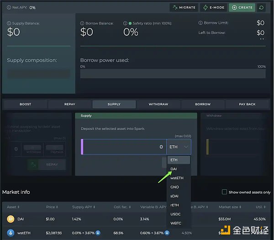Click the Supply composition bar
The height and width of the screenshot is (240, 274).
pos(39,74)
